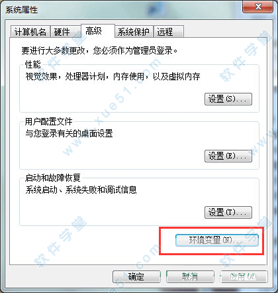
Task: Click user profile 设置(E) button
Action: [x=228, y=156]
